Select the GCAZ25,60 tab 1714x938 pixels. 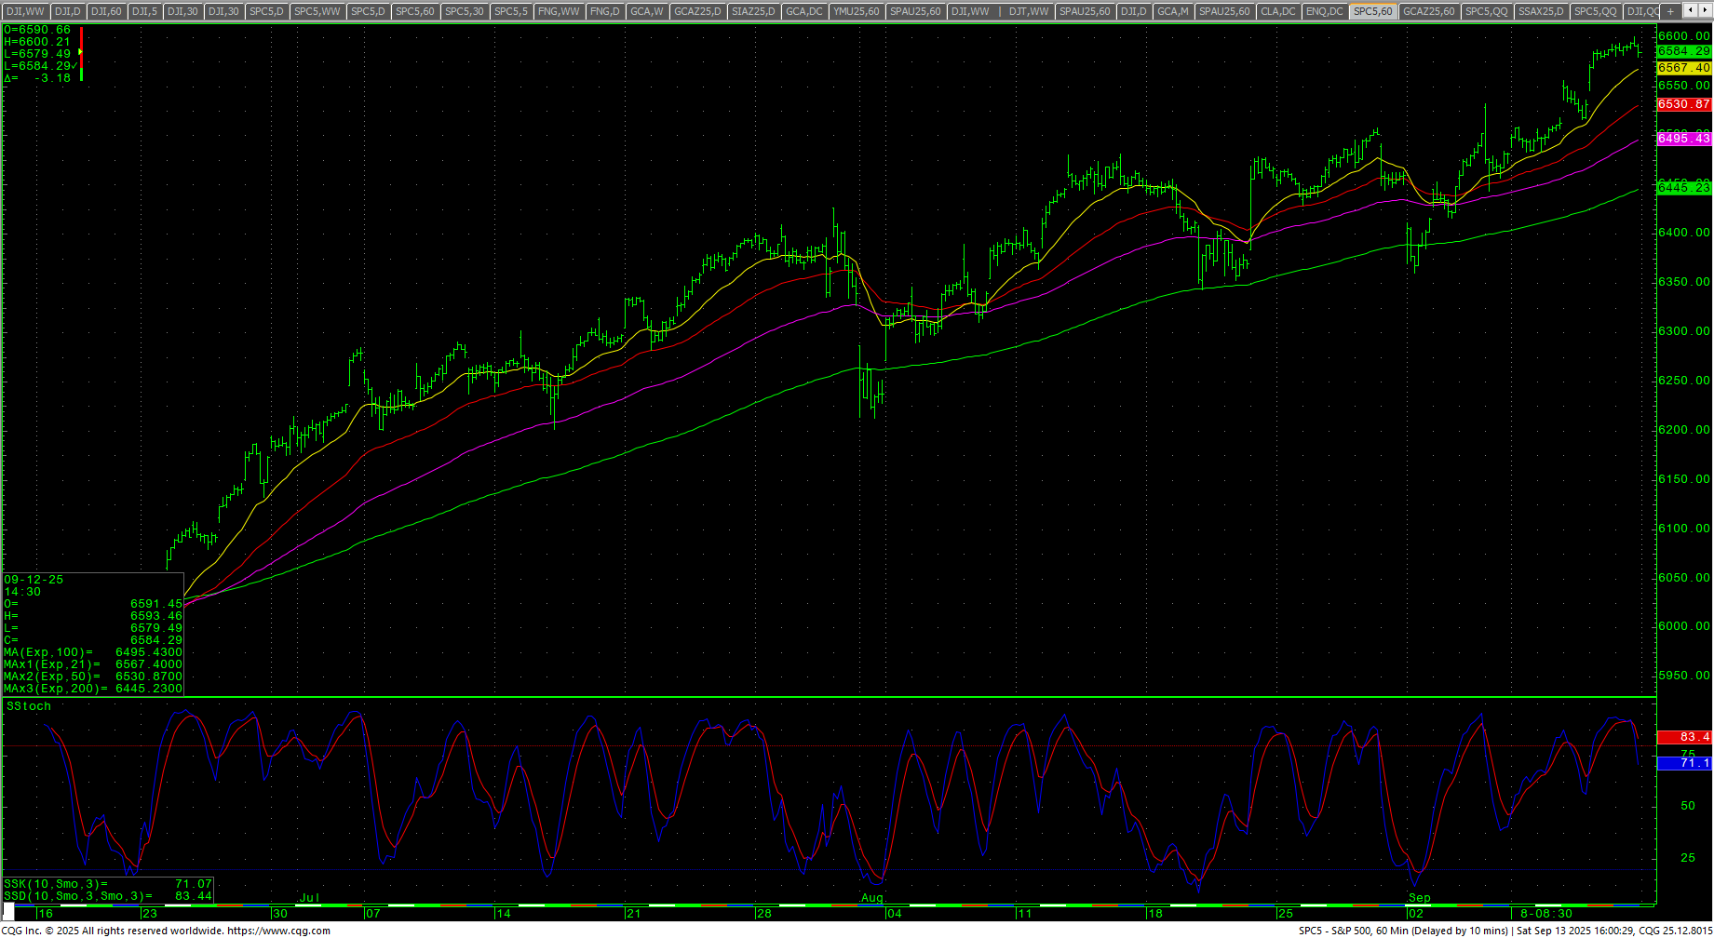pyautogui.click(x=1427, y=11)
